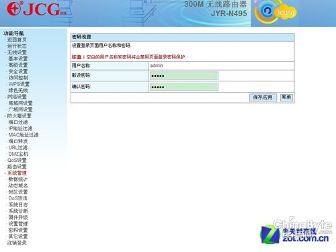Screen dimensions: 336x252
Task: Open 运行状态 page
Action: (17, 46)
